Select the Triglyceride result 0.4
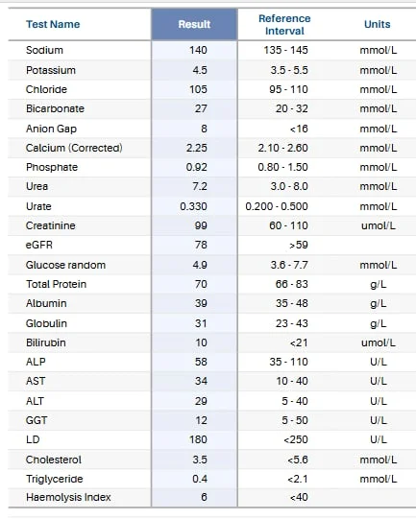The image size is (416, 519). pos(200,479)
